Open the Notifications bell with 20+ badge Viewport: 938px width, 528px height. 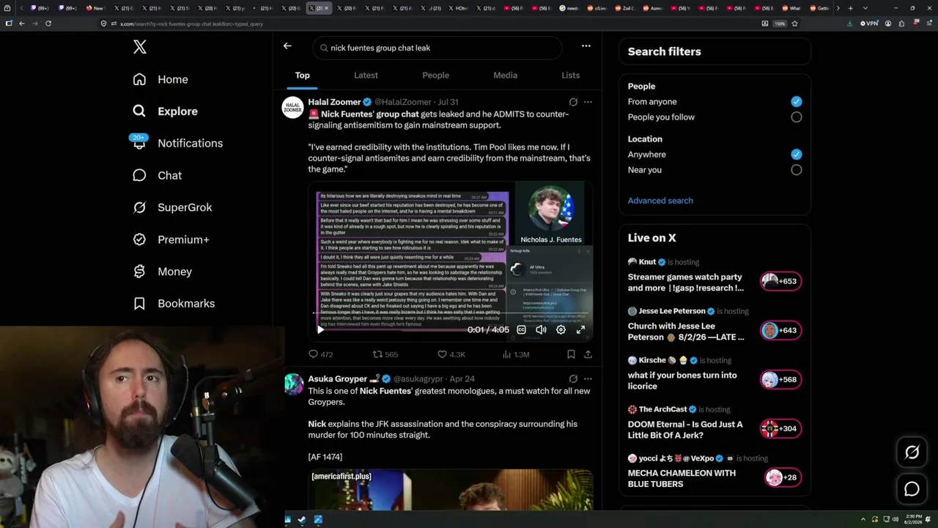click(177, 143)
